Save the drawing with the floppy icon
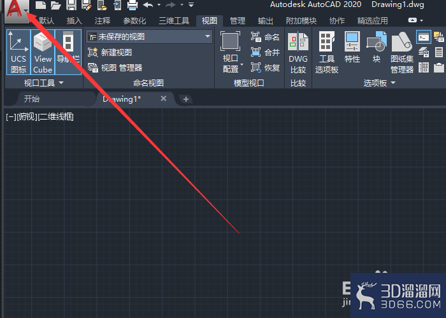This screenshot has height=318, width=446. pos(71,5)
